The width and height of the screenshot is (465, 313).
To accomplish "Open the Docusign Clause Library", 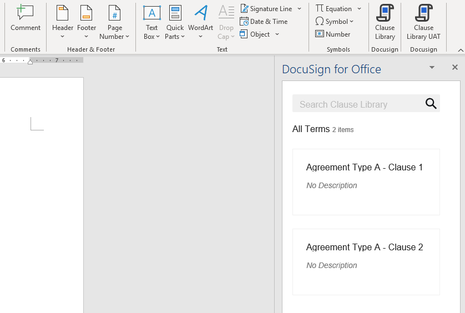I will point(385,22).
